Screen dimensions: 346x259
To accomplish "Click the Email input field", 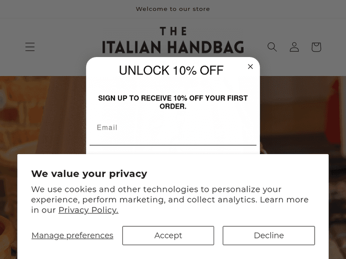I will pyautogui.click(x=173, y=128).
